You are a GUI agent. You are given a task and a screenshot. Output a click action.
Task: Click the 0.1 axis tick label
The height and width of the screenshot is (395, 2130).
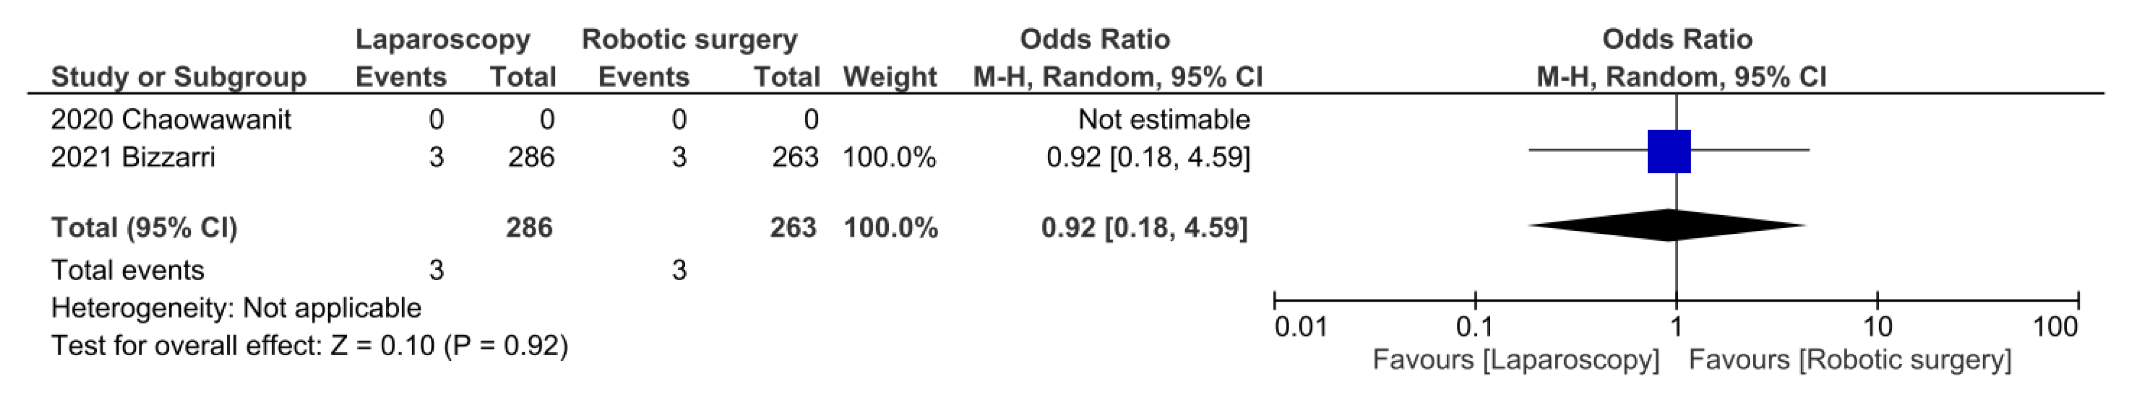click(x=1475, y=327)
